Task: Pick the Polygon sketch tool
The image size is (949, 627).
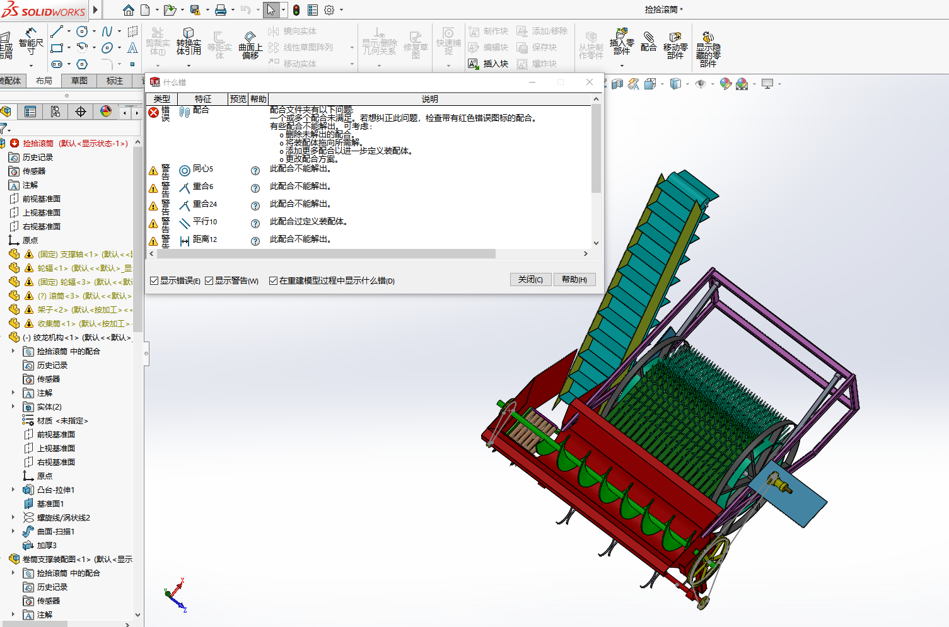Action: tap(82, 64)
